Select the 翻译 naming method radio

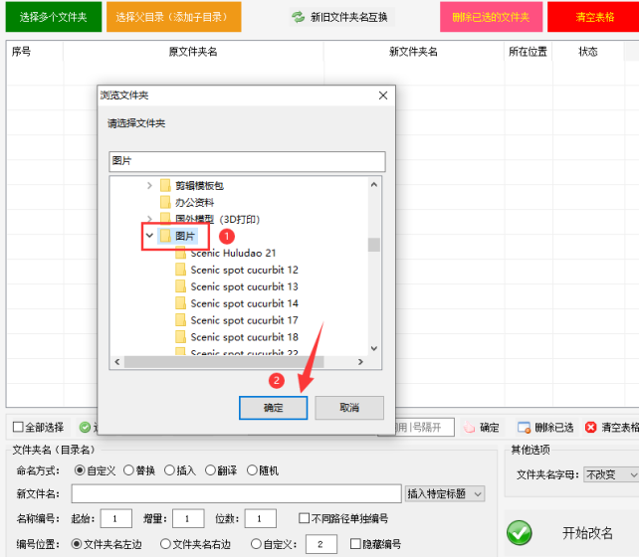[210, 470]
